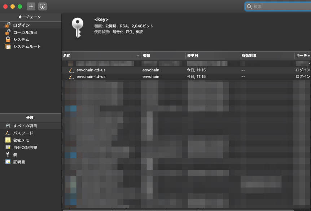
Task: Filter by パスワード category
Action: click(31, 133)
